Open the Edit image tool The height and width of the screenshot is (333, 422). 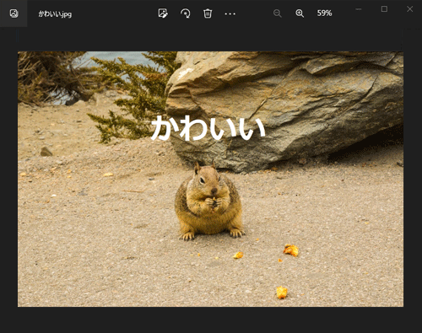(163, 13)
